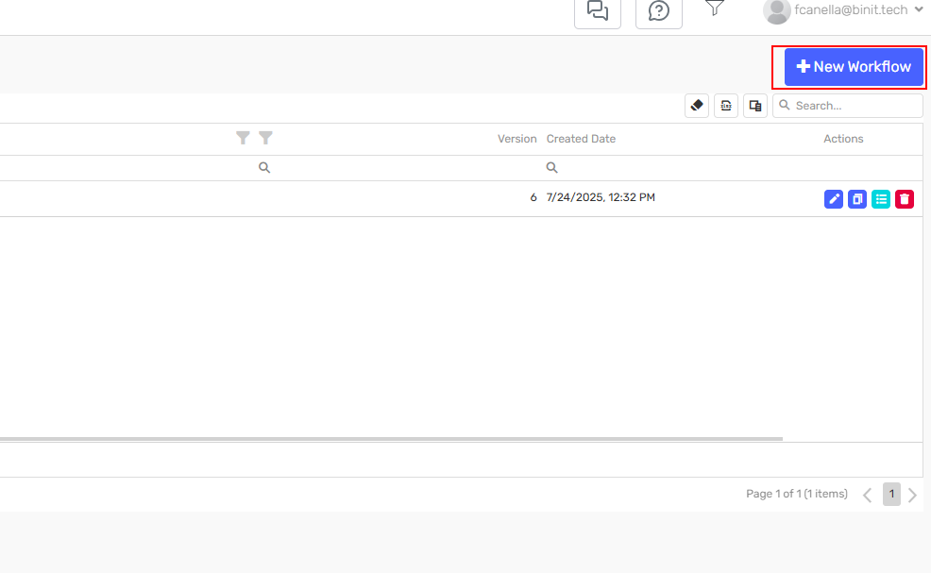Click the duplicate workflow icon

856,198
